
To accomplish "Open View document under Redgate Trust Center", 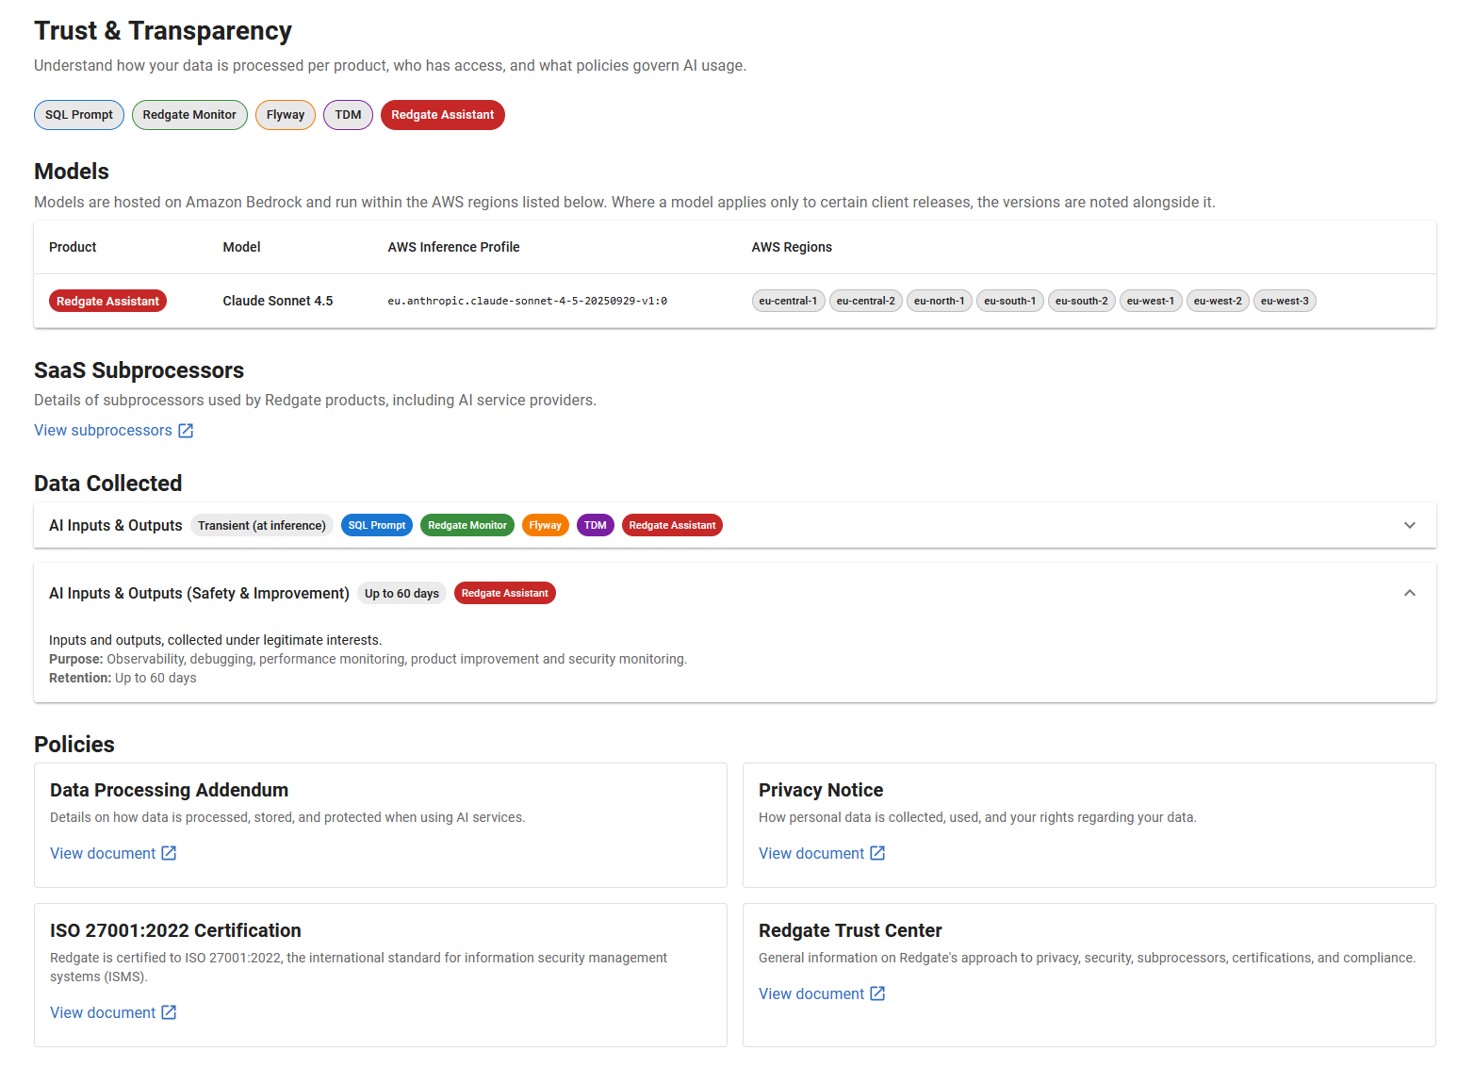I will pos(822,994).
